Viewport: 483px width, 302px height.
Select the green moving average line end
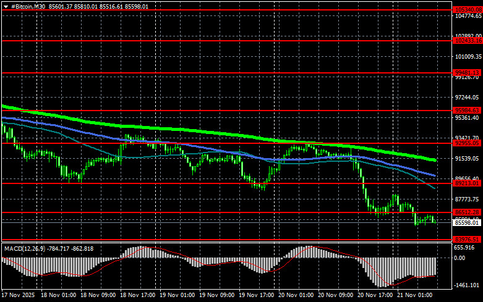pyautogui.click(x=435, y=160)
